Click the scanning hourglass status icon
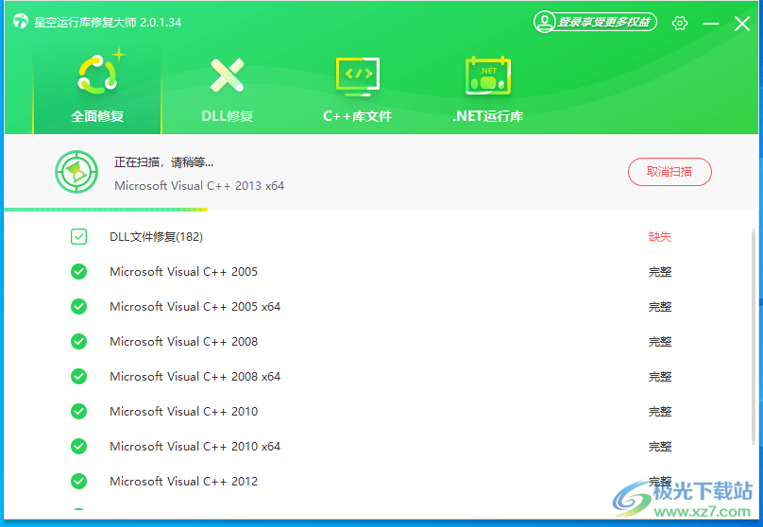Image resolution: width=763 pixels, height=527 pixels. [75, 172]
